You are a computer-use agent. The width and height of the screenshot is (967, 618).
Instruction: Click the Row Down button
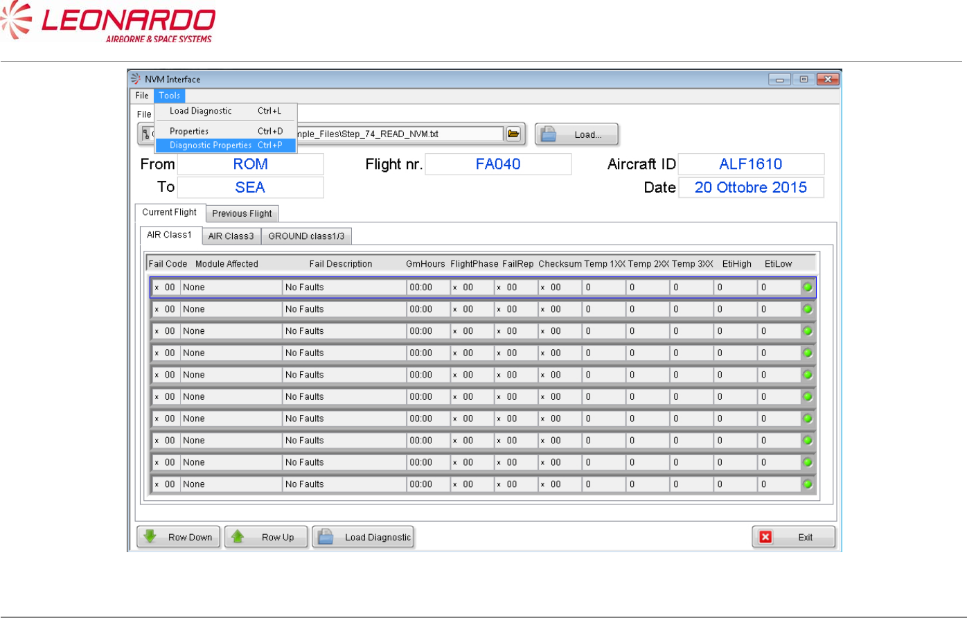click(x=179, y=537)
